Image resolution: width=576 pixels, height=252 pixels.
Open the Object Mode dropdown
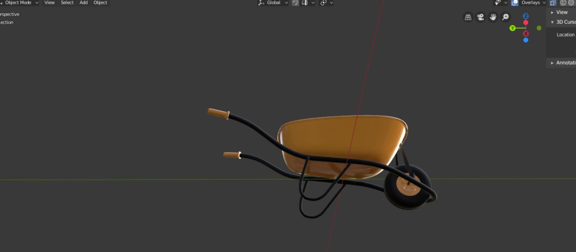pyautogui.click(x=20, y=3)
